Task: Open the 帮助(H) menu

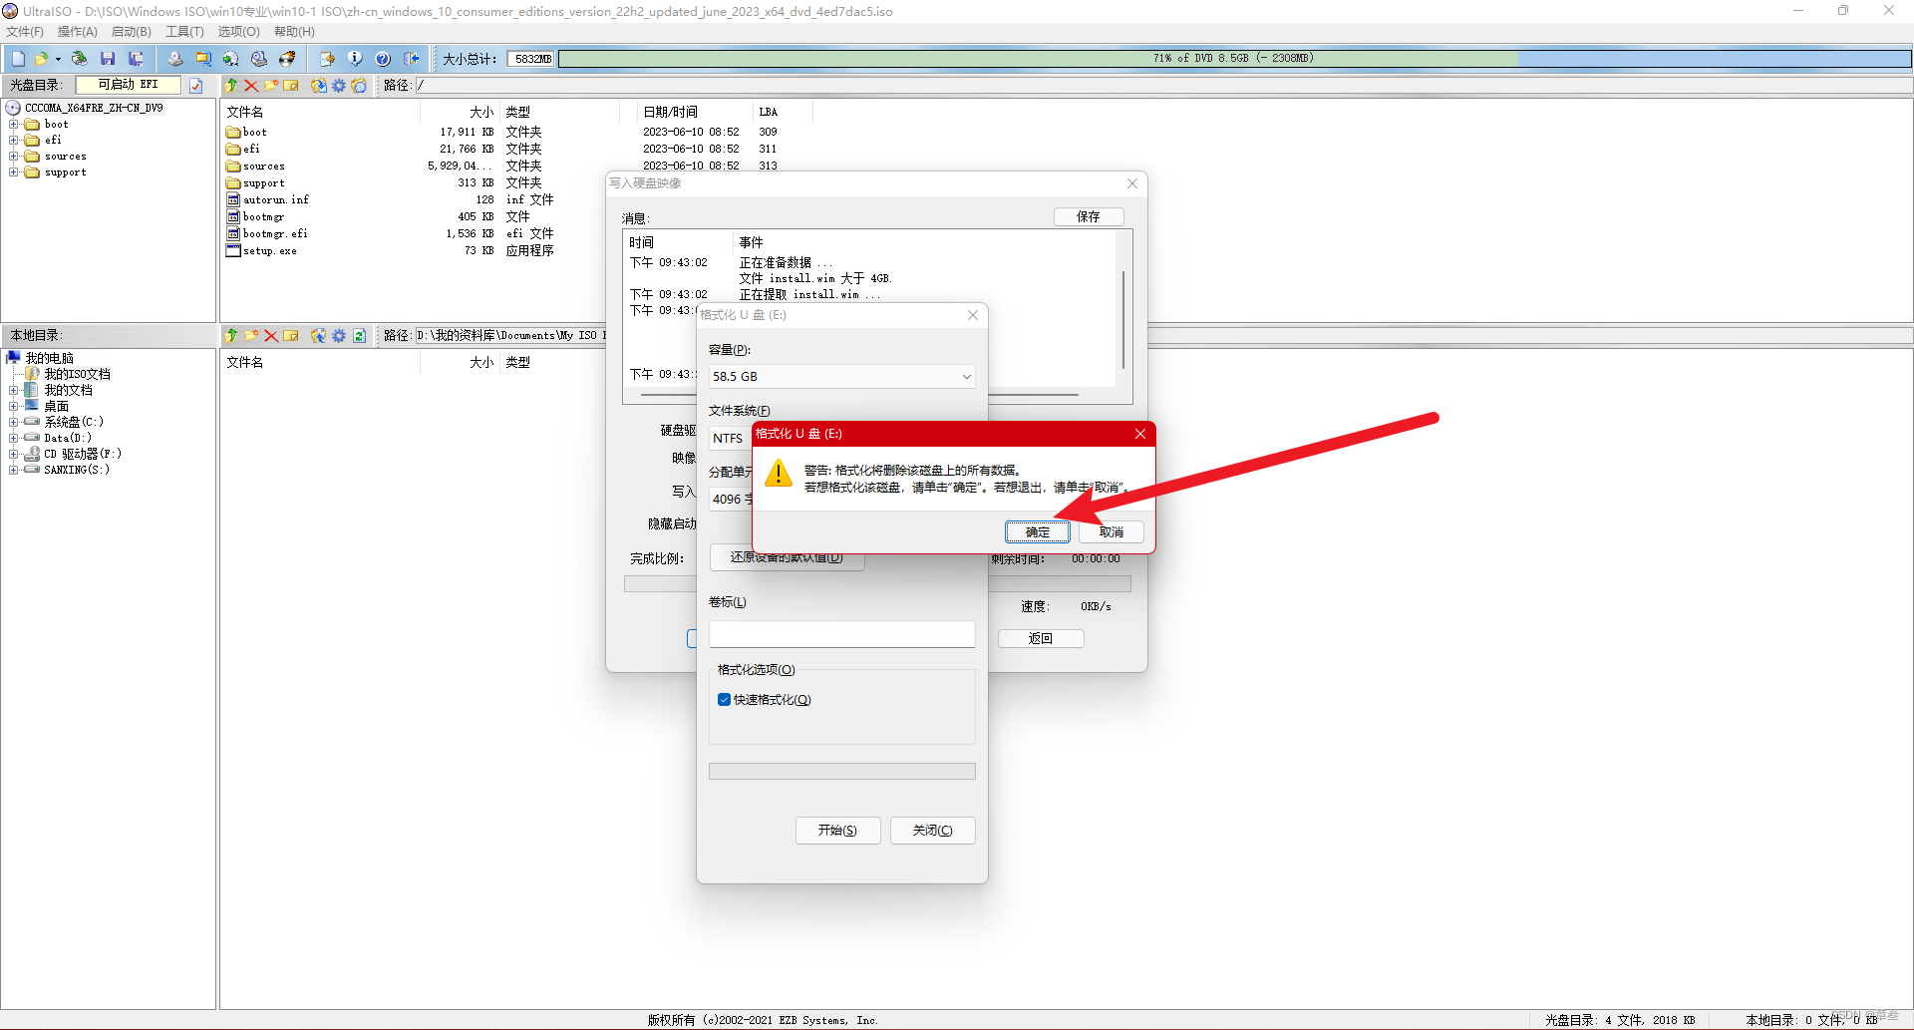Action: click(295, 32)
